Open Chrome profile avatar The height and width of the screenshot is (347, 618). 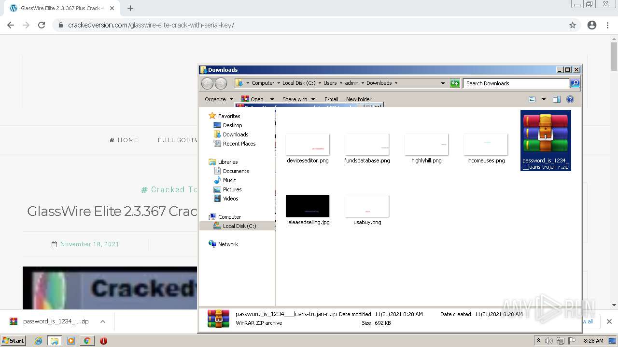pyautogui.click(x=592, y=25)
